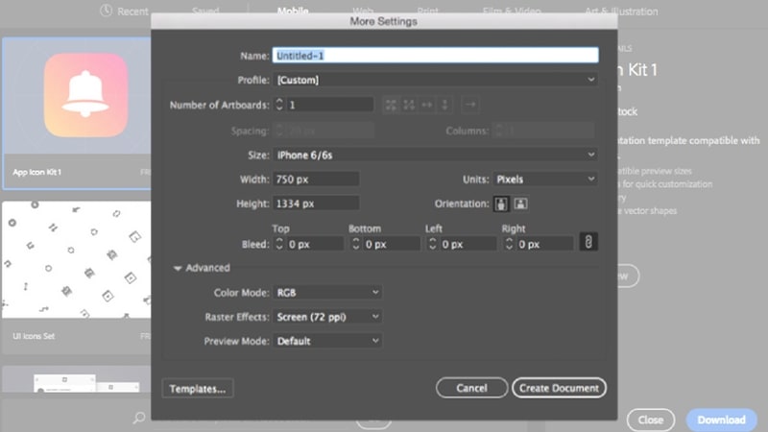Collapse the Advanced section triangle
768x432 pixels.
click(x=178, y=269)
